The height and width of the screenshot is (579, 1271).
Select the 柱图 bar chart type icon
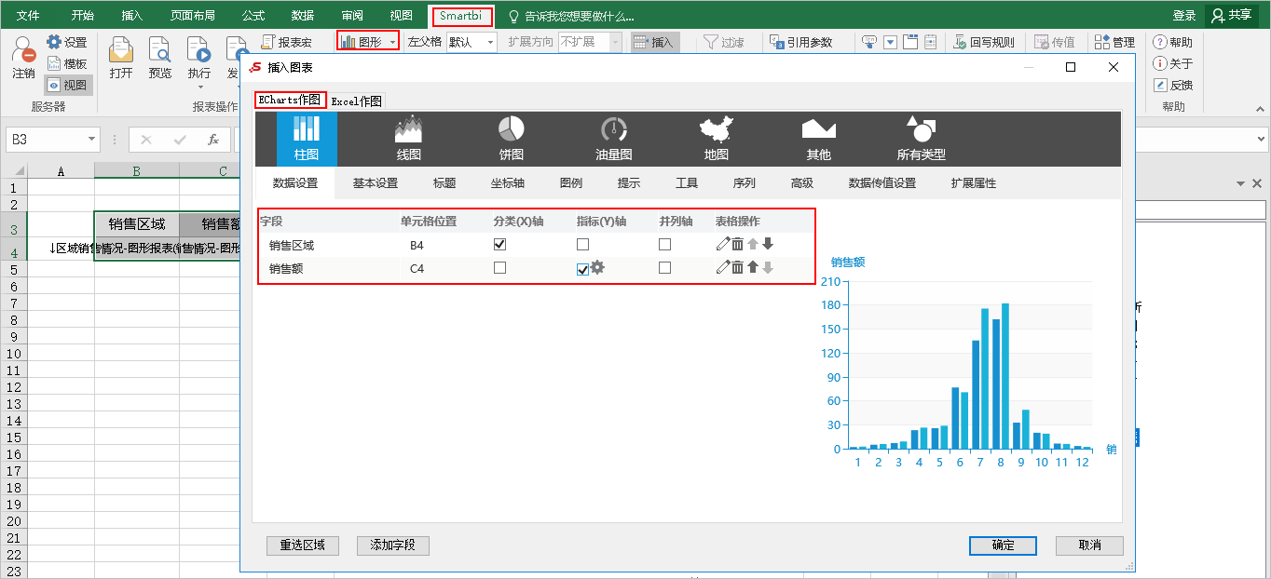[307, 138]
